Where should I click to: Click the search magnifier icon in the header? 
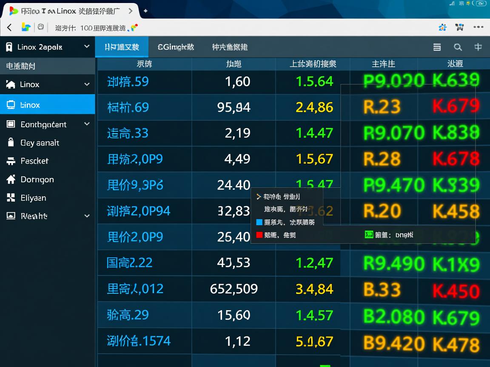coord(458,47)
